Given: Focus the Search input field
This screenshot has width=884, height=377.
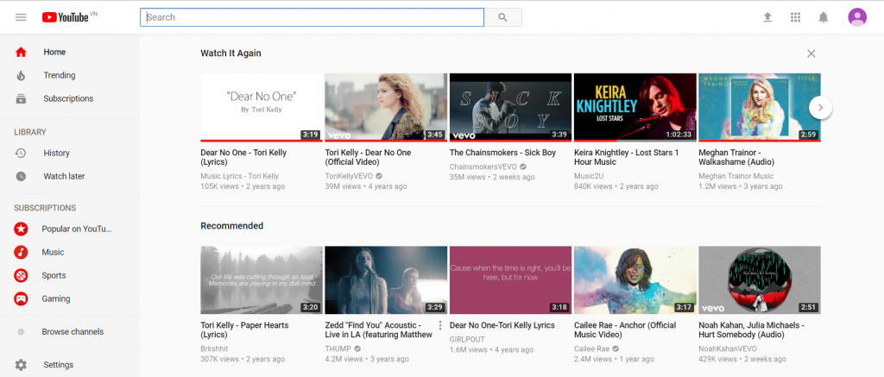Looking at the screenshot, I should (312, 17).
